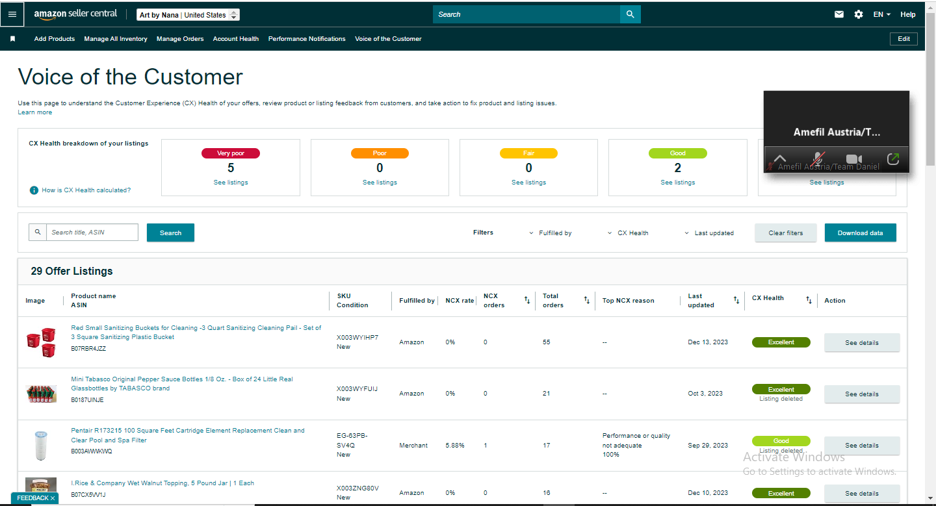936x506 pixels.
Task: Click the bookmark icon in the navigation bar
Action: pyautogui.click(x=12, y=39)
